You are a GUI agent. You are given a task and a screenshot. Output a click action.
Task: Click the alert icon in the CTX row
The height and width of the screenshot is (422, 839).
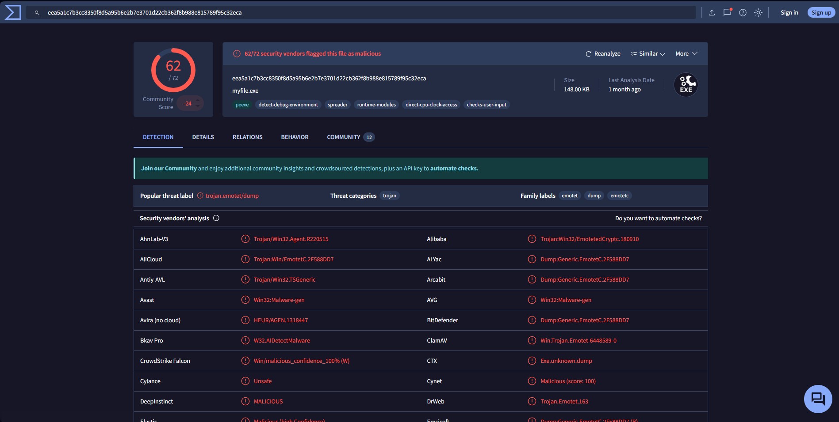[x=532, y=361]
